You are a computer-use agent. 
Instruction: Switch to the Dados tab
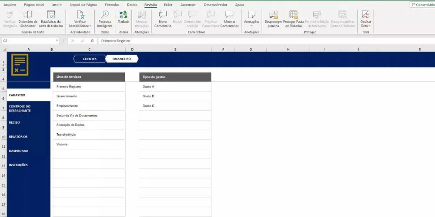coord(132,5)
